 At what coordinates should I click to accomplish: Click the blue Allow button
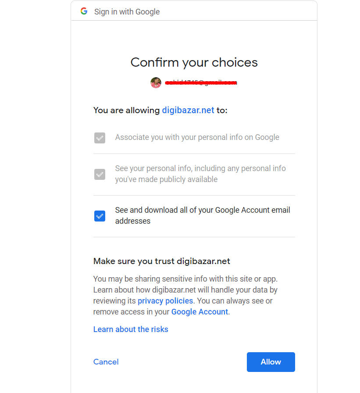(x=271, y=362)
